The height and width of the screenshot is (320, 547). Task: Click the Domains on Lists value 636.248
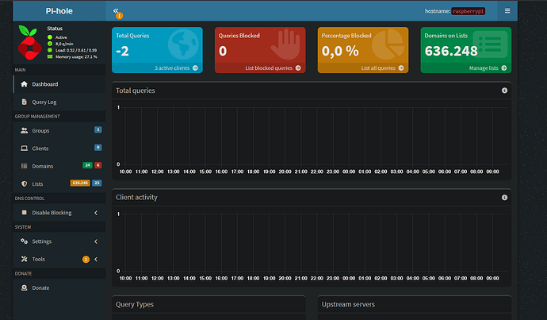click(451, 52)
